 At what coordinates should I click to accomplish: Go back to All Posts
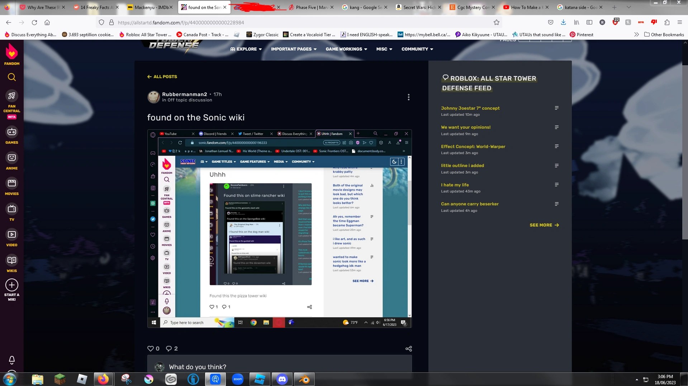click(162, 77)
